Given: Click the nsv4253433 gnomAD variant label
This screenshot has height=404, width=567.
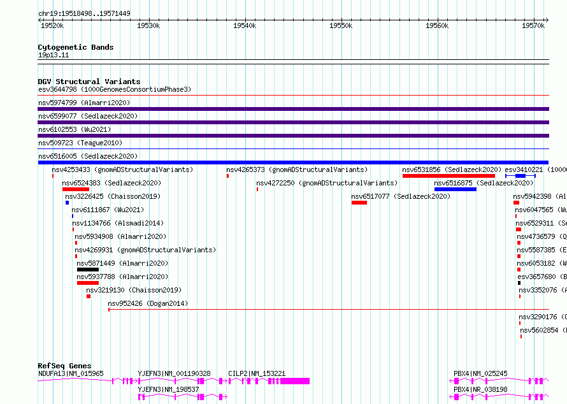Looking at the screenshot, I should pyautogui.click(x=122, y=170).
